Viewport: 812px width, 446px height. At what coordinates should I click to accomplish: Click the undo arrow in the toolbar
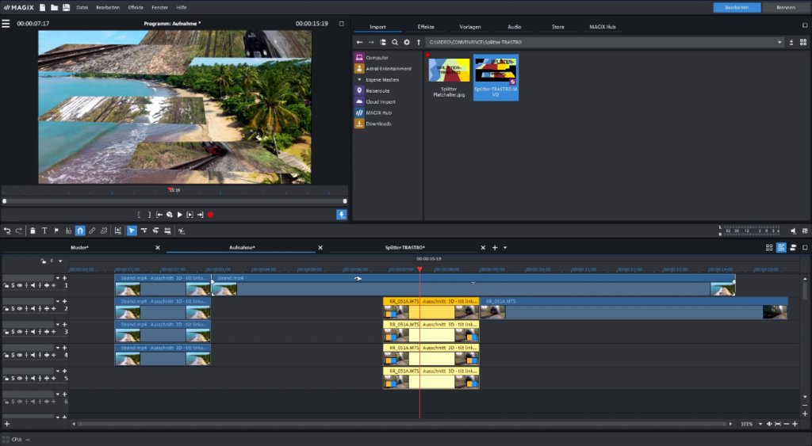coord(7,231)
